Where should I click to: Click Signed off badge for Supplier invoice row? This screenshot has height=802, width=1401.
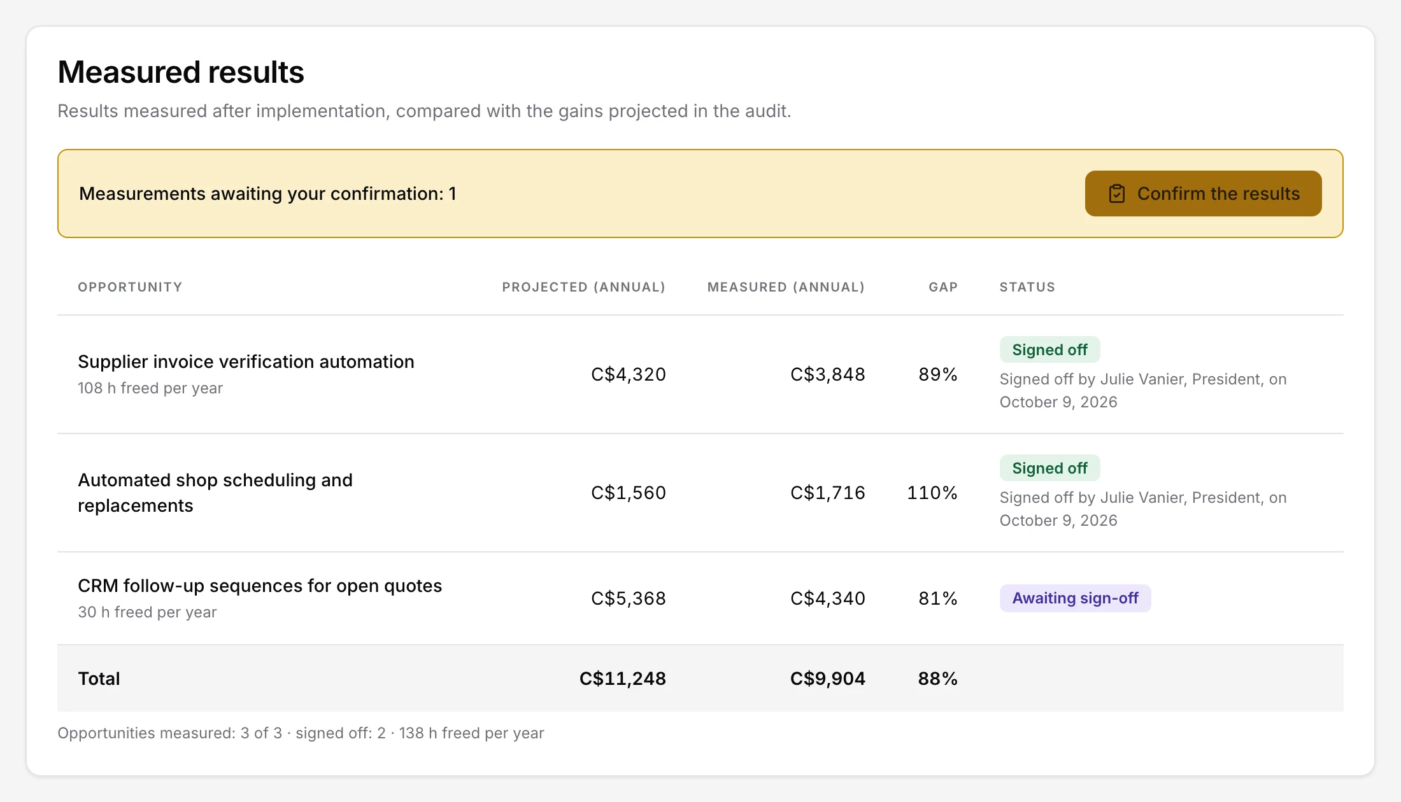[x=1049, y=349]
